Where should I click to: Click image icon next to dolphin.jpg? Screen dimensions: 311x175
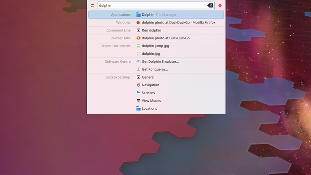[138, 53]
